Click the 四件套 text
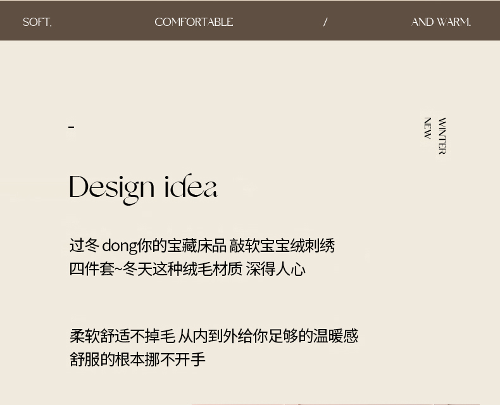This screenshot has height=405, width=500. coord(91,270)
